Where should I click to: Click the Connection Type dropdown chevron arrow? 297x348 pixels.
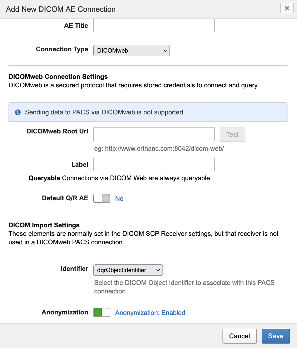[x=165, y=51]
